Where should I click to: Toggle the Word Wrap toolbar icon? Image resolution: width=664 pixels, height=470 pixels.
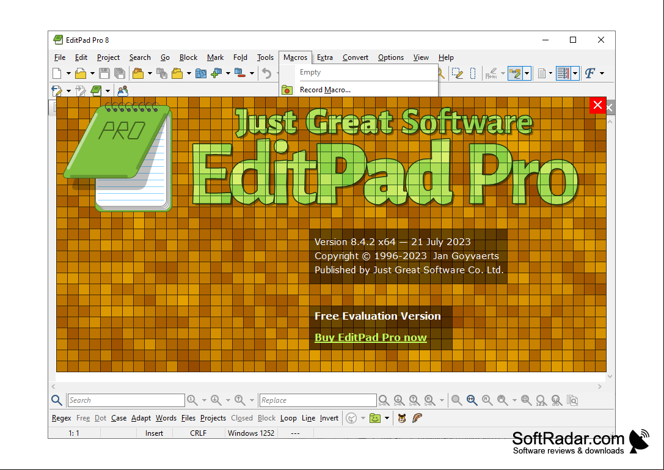pyautogui.click(x=563, y=73)
